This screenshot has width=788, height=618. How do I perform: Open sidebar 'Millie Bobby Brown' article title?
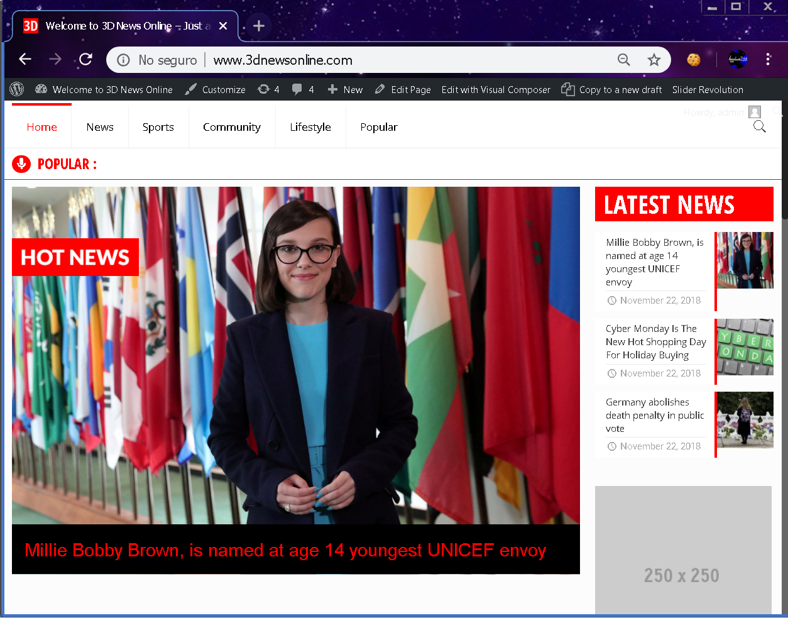(x=655, y=262)
